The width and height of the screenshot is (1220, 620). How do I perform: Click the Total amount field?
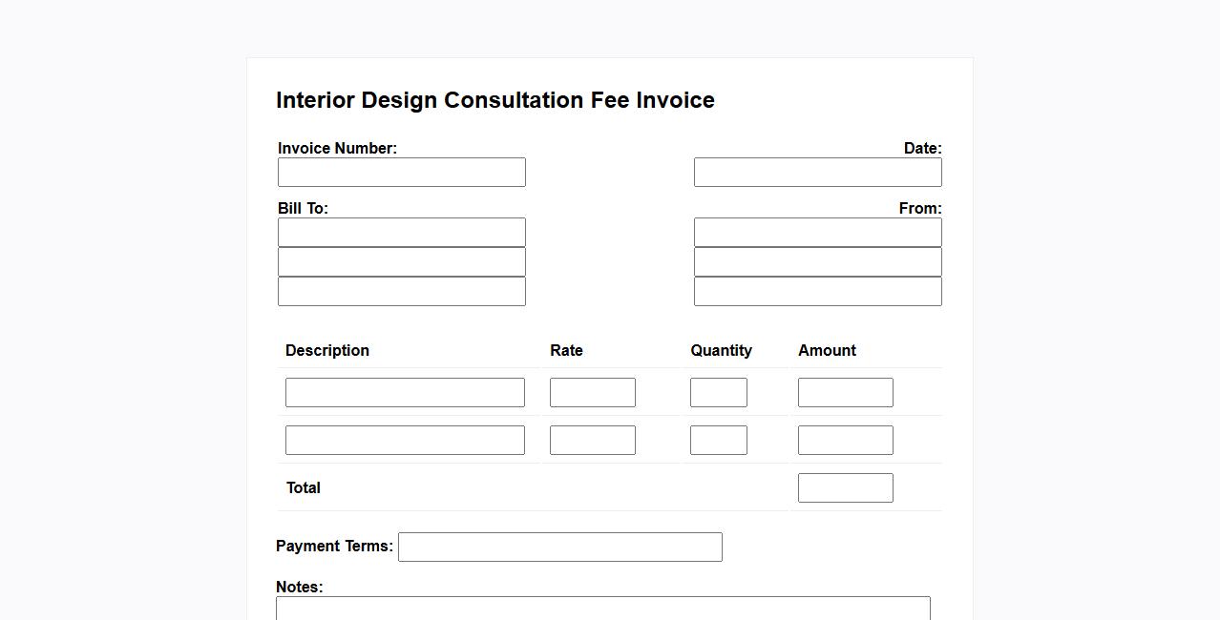click(x=845, y=488)
